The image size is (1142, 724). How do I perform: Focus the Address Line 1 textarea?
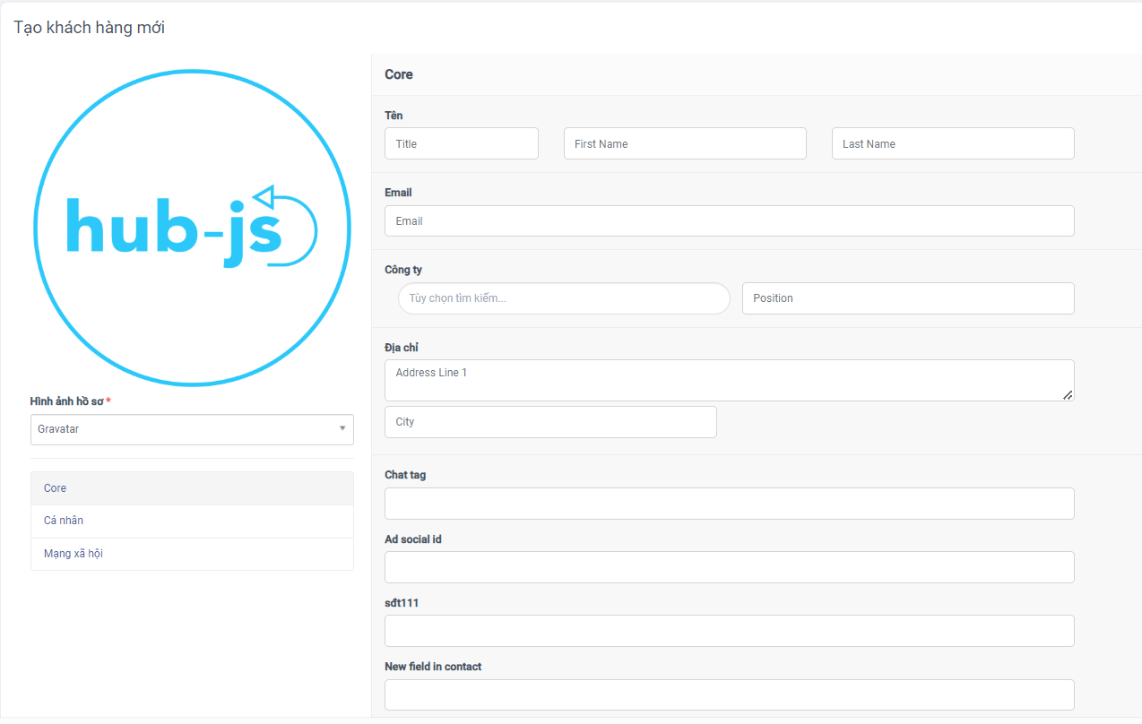tap(728, 380)
